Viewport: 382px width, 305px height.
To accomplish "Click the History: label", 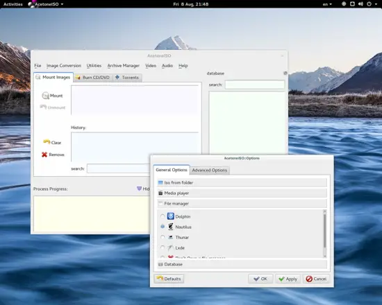I will [78, 128].
